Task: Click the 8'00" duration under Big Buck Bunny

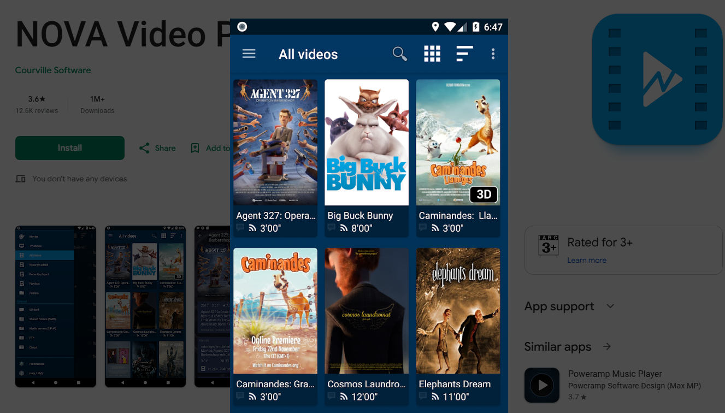Action: (362, 228)
